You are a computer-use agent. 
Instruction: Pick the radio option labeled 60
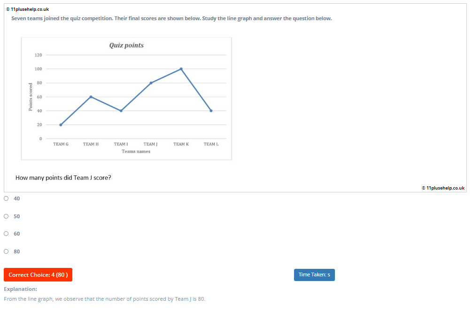click(x=6, y=234)
